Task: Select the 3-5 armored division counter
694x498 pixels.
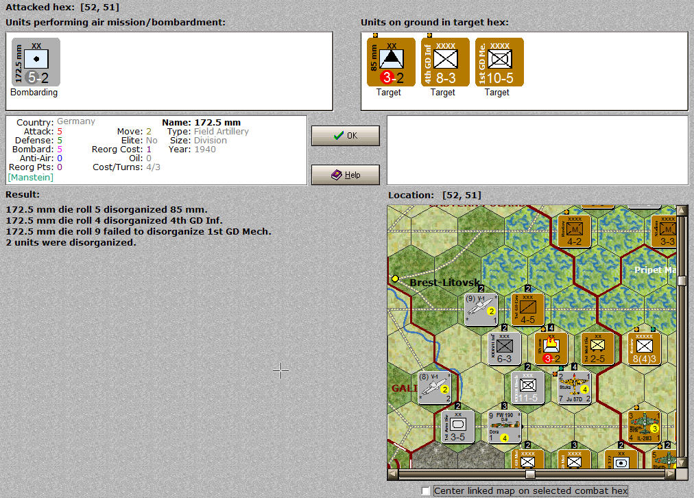Action: (x=458, y=426)
